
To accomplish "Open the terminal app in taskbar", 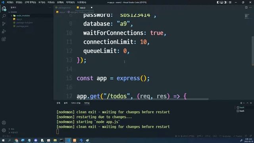I will pyautogui.click(x=62, y=140).
